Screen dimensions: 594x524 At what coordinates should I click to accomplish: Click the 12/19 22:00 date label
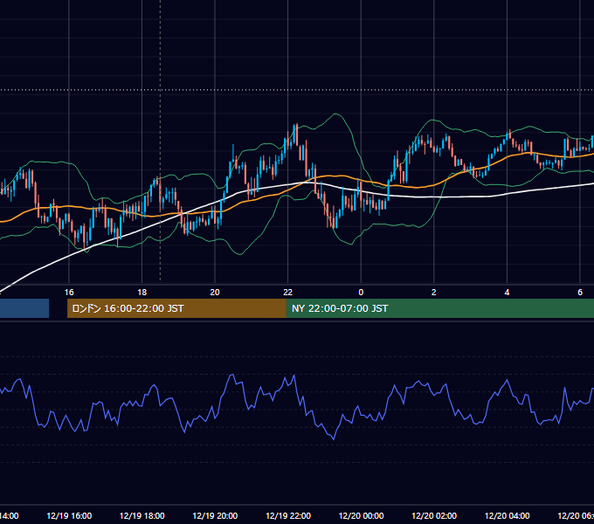288,515
